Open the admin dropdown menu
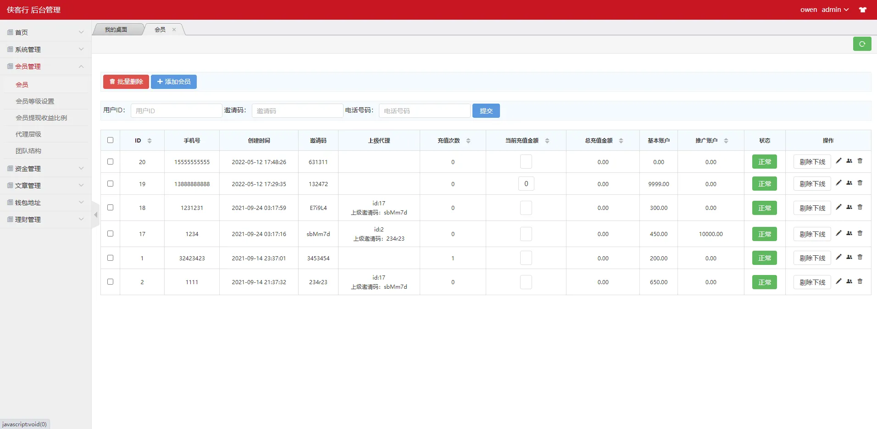Screen dimensions: 877x429 (x=836, y=9)
